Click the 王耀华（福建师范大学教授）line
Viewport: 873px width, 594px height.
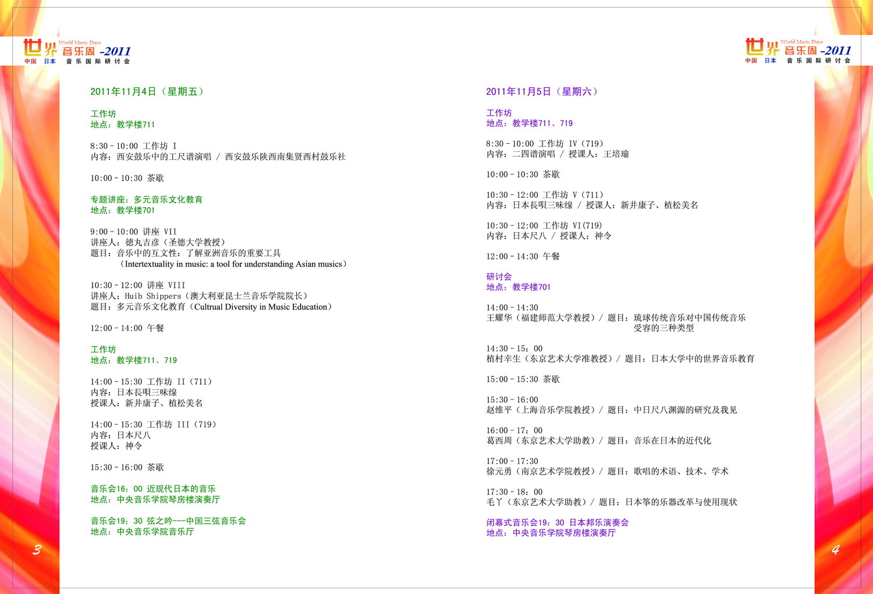pos(541,318)
